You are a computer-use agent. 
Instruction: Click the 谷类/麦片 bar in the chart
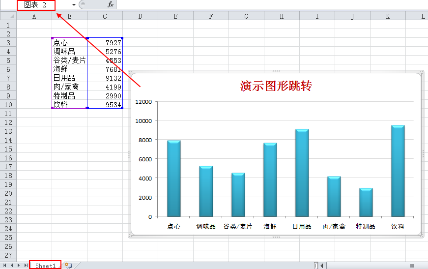[x=238, y=195]
